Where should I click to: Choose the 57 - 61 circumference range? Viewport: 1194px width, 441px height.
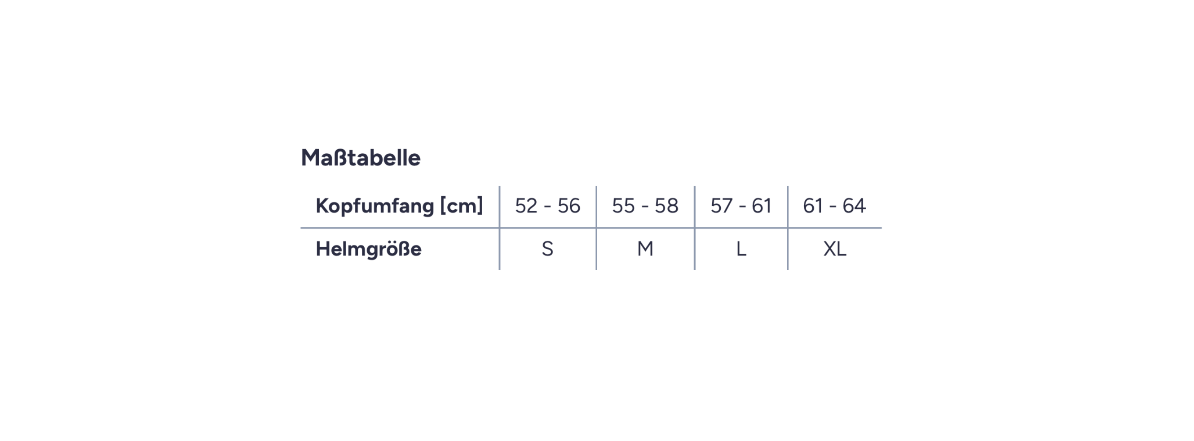(740, 206)
